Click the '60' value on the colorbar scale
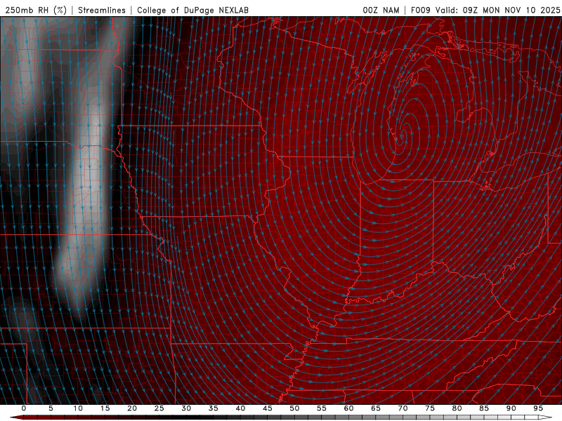 click(348, 408)
